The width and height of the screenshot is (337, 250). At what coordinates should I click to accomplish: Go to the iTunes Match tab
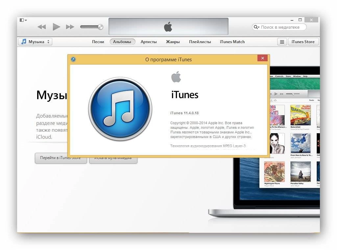pyautogui.click(x=232, y=42)
